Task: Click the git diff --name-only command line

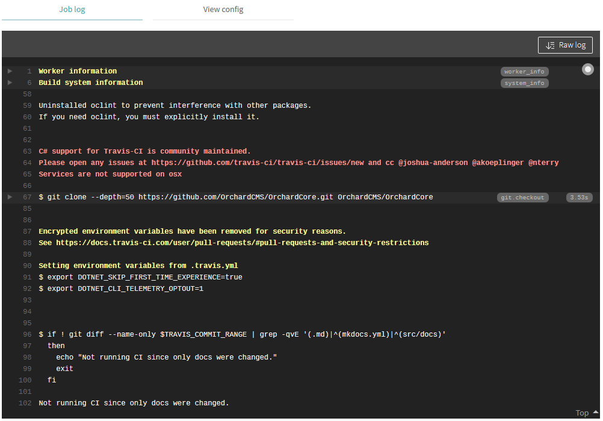Action: (x=242, y=334)
